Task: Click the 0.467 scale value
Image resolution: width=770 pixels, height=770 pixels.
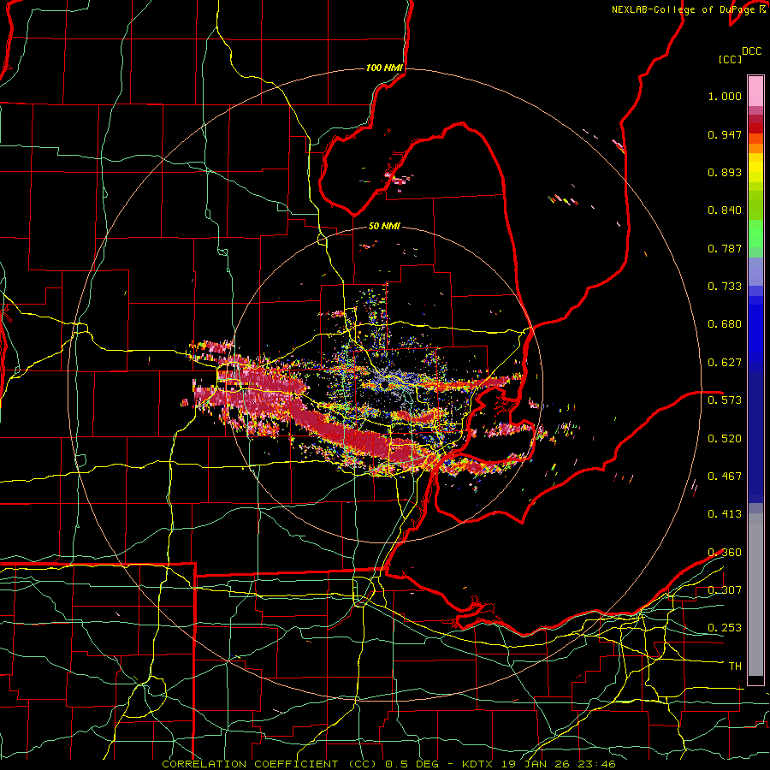Action: pyautogui.click(x=725, y=477)
